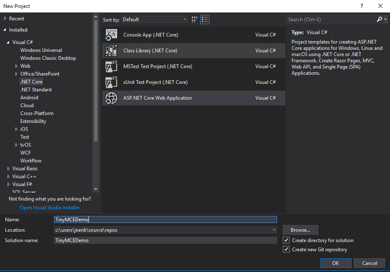Switch to the Recent templates section
The image size is (390, 272).
17,18
